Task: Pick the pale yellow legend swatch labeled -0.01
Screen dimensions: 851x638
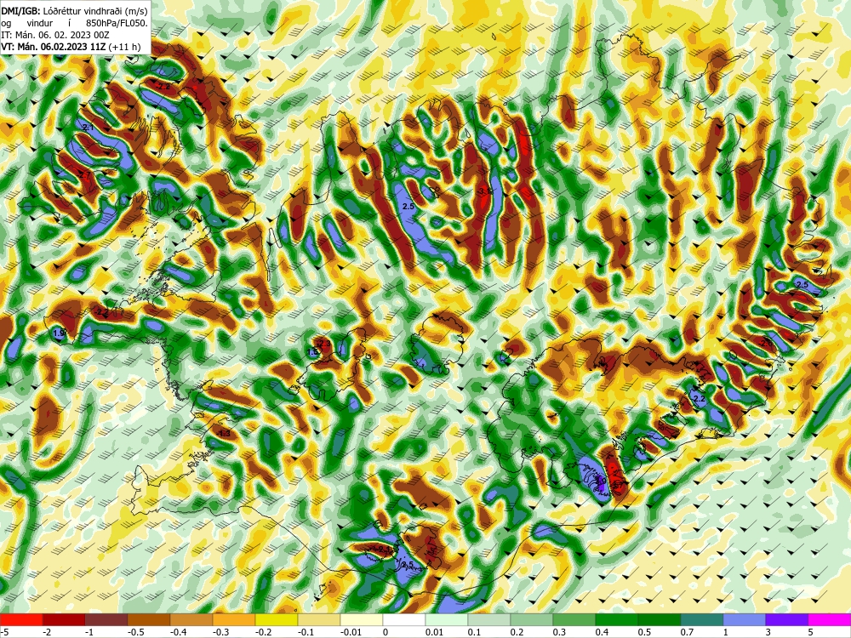Action: (x=362, y=619)
